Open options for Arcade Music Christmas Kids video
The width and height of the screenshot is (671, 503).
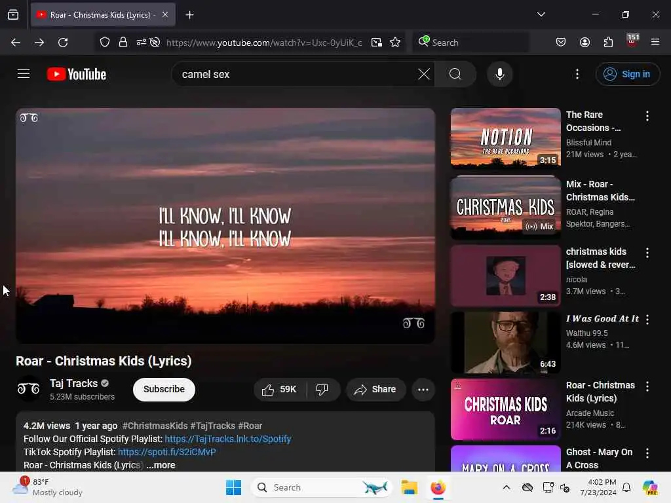647,386
